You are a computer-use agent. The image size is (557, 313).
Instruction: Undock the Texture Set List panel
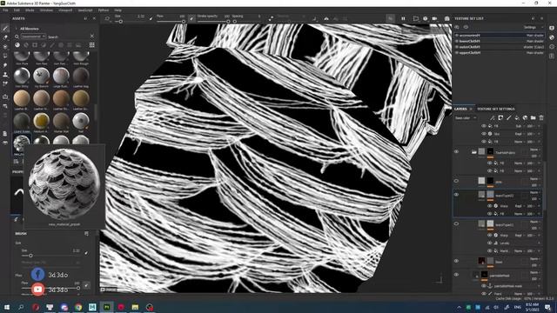click(x=533, y=18)
